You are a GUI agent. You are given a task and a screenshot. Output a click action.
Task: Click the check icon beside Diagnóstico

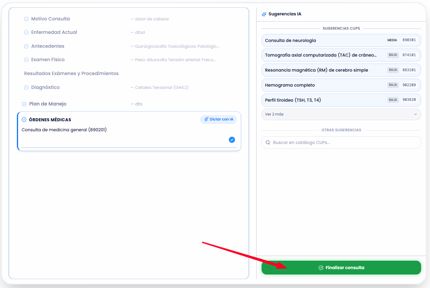pyautogui.click(x=26, y=87)
